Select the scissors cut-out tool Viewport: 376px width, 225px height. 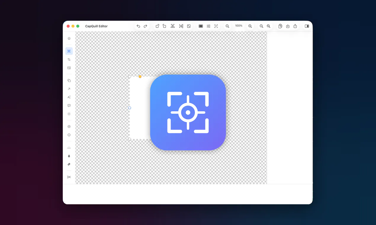click(69, 177)
